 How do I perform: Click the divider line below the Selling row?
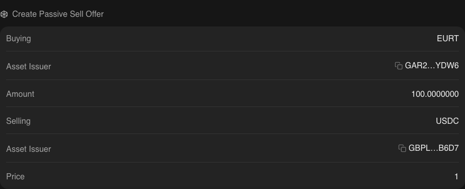coord(232,133)
